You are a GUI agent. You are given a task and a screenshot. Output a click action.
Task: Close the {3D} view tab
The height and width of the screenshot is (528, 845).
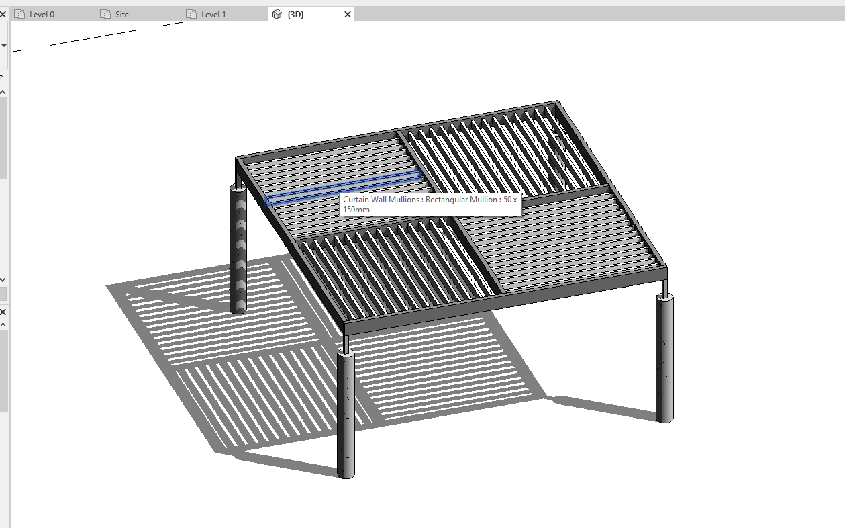(x=347, y=13)
